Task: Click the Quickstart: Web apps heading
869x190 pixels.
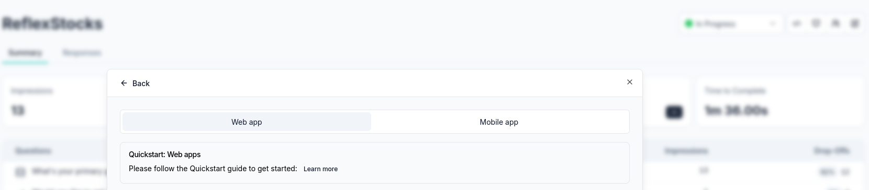Action: pyautogui.click(x=164, y=155)
